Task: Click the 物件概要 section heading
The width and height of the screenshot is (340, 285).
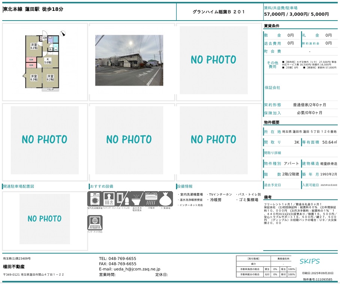Action: point(271,122)
